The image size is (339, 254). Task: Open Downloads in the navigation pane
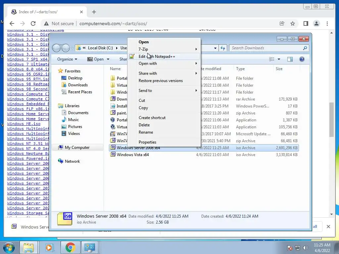coord(77,85)
